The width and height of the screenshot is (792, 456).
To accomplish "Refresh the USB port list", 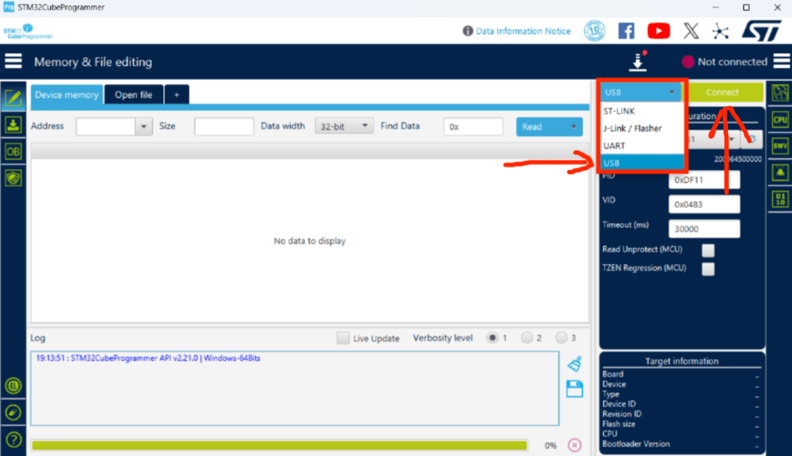I will click(752, 139).
